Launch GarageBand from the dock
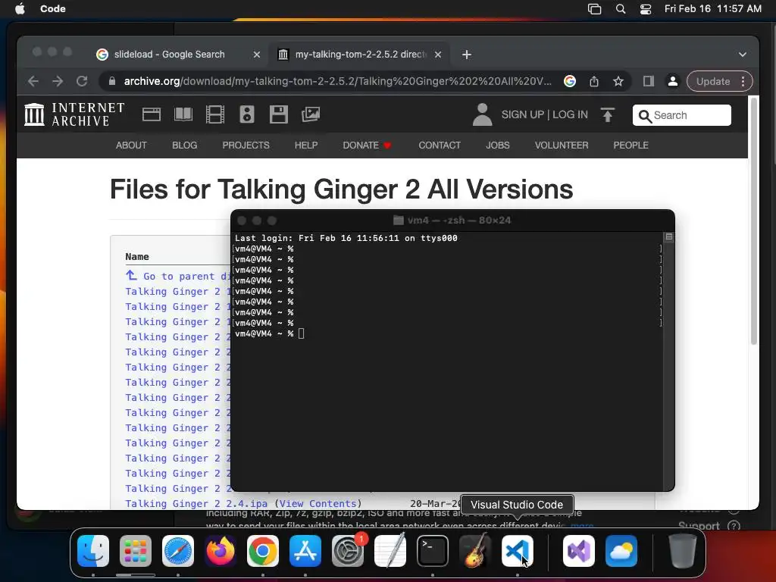 point(475,551)
